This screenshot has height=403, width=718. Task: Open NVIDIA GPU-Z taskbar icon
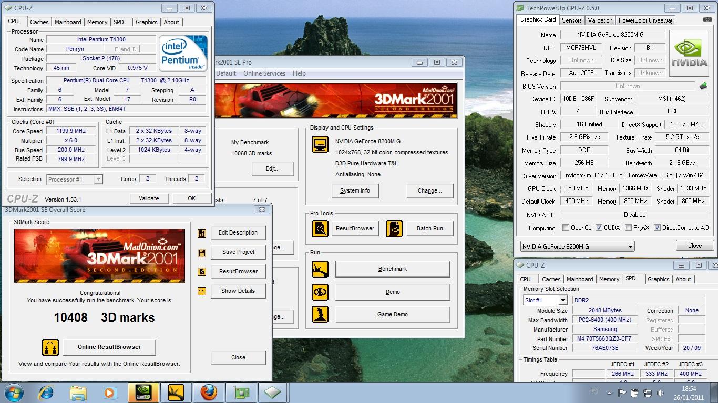click(144, 392)
